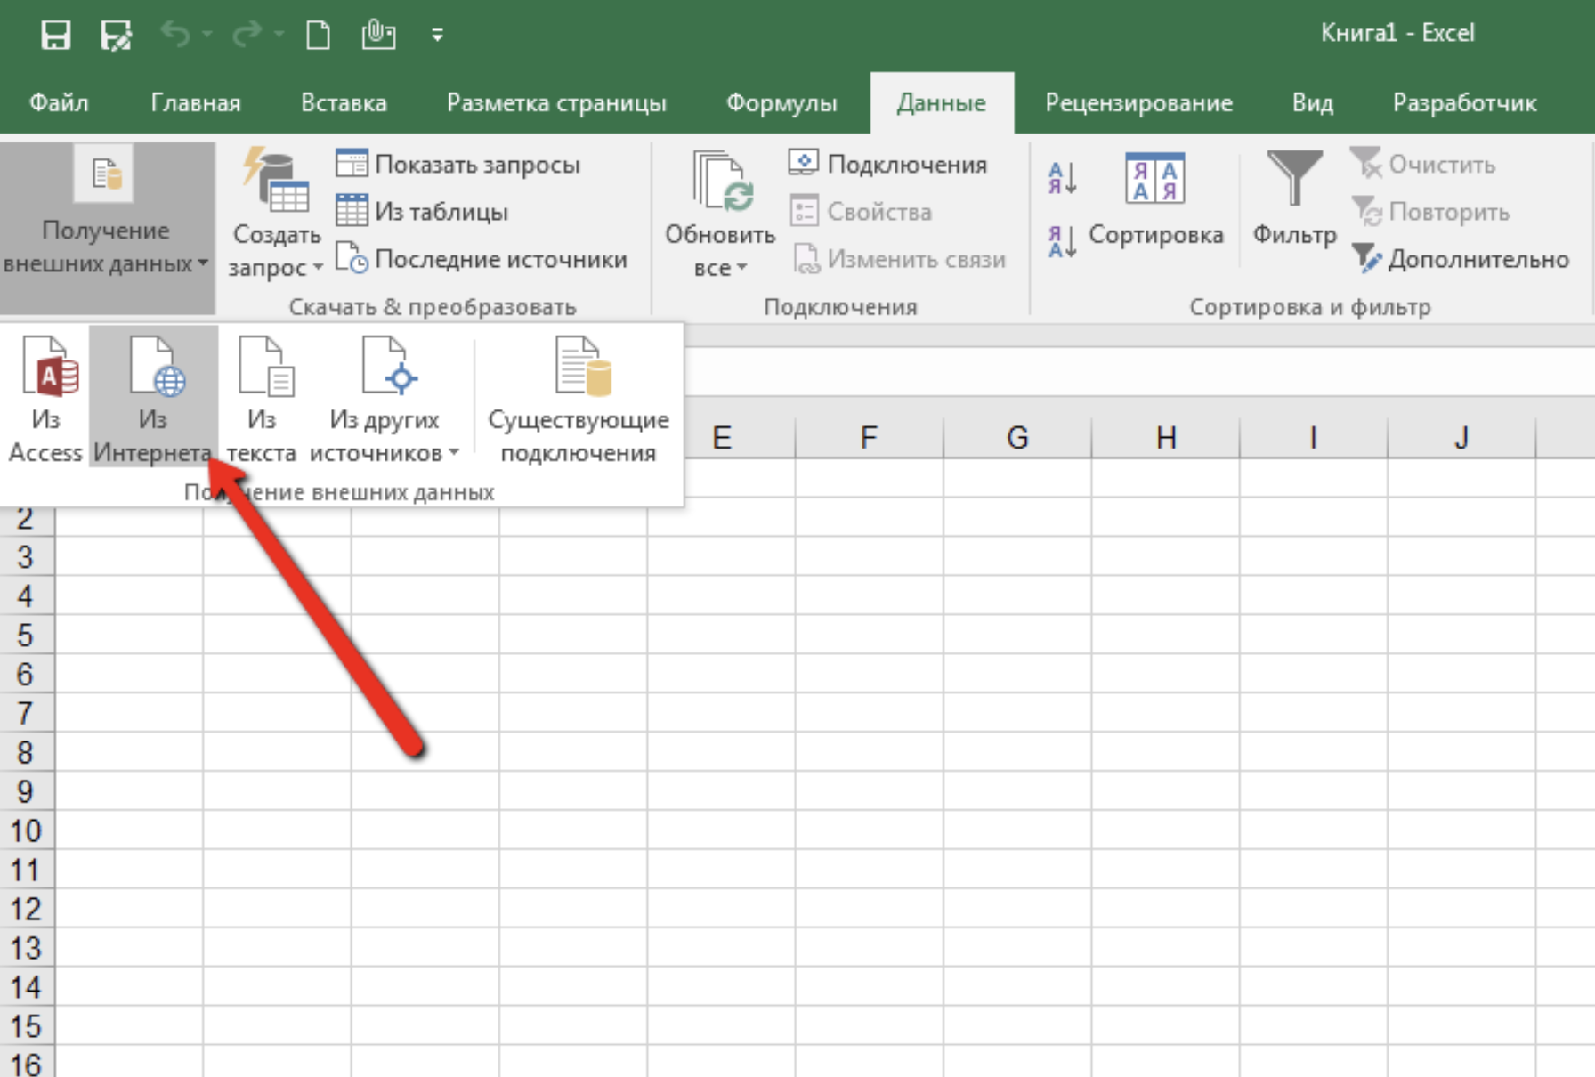Sort ascending А to Я icon
The width and height of the screenshot is (1595, 1077).
(x=1063, y=178)
